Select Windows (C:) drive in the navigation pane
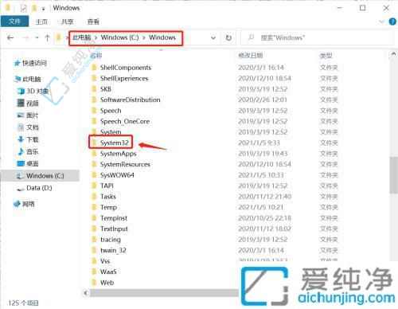Image resolution: width=398 pixels, height=309 pixels. (x=40, y=176)
